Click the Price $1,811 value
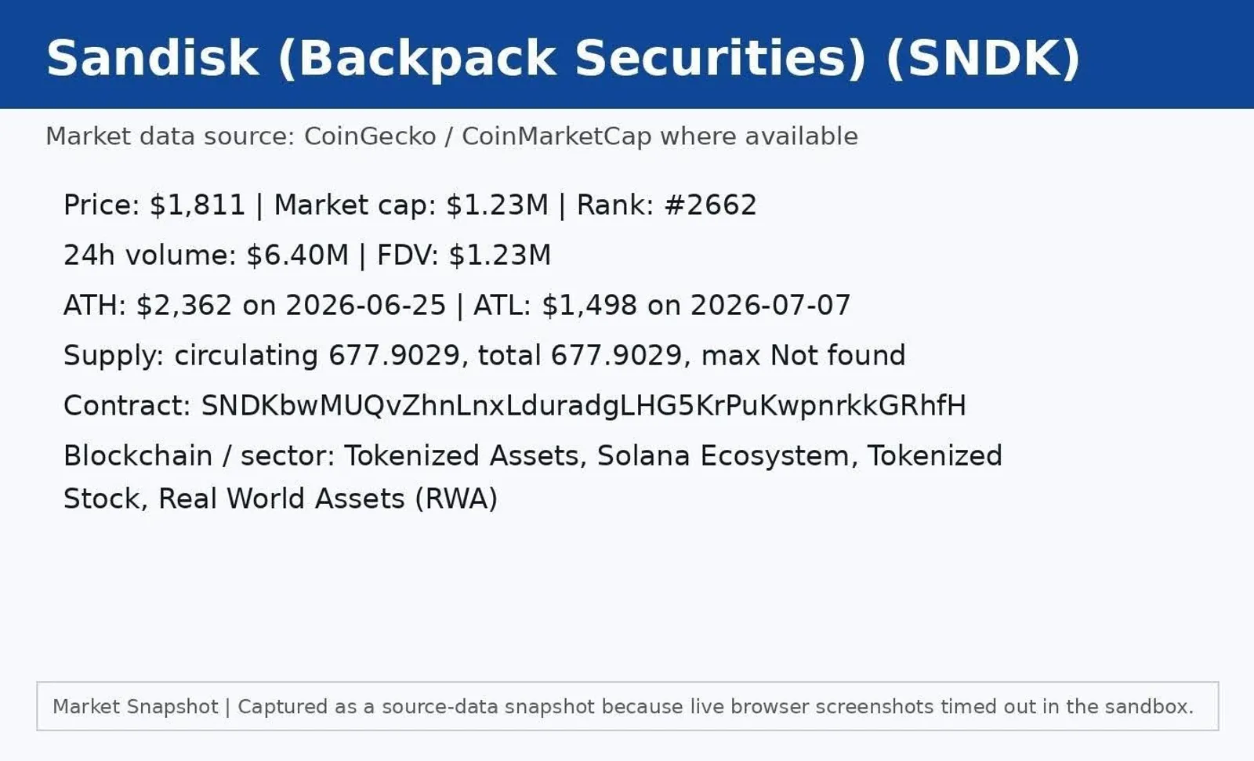 click(x=198, y=205)
